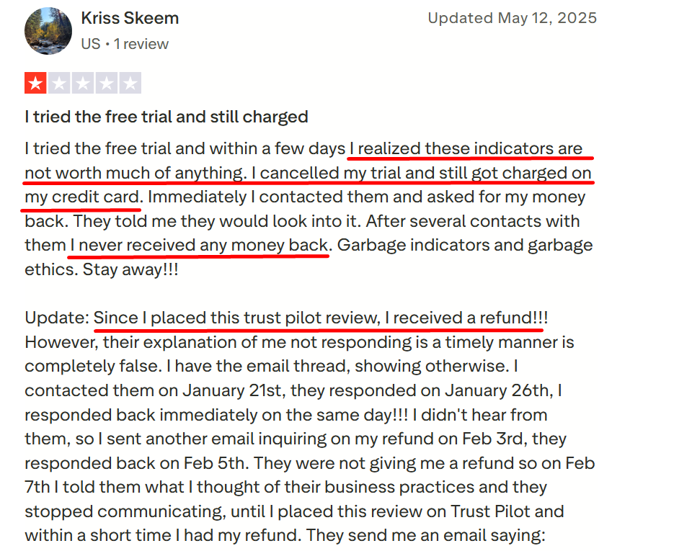The width and height of the screenshot is (692, 551).
Task: Click underlined text "I received a refund!!!"
Action: click(468, 318)
